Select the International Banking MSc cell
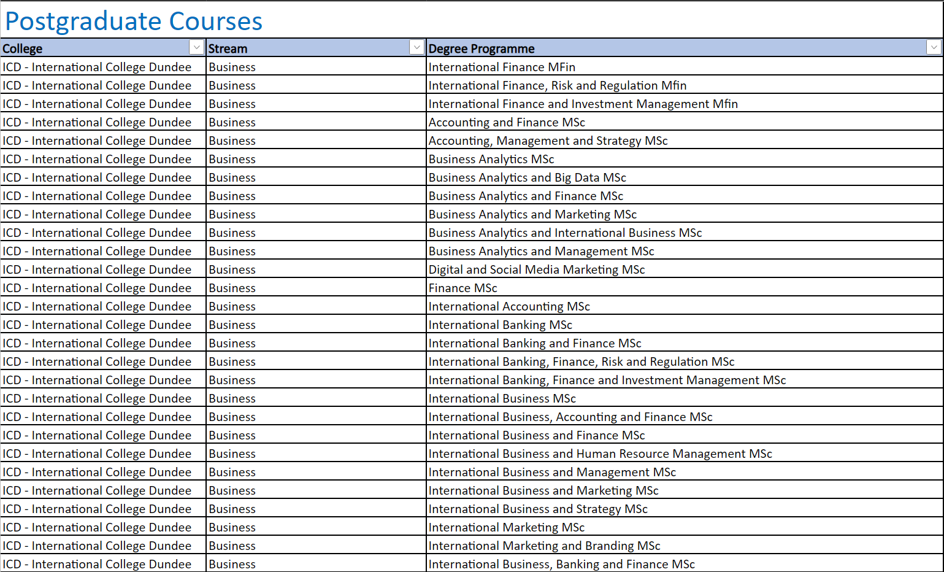Viewport: 944px width, 572px height. 685,325
